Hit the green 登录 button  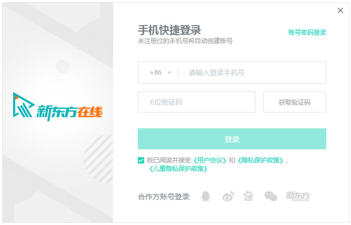[x=232, y=139]
